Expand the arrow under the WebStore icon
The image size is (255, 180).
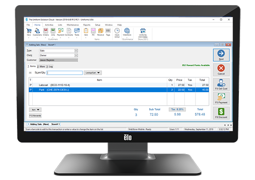click(127, 38)
